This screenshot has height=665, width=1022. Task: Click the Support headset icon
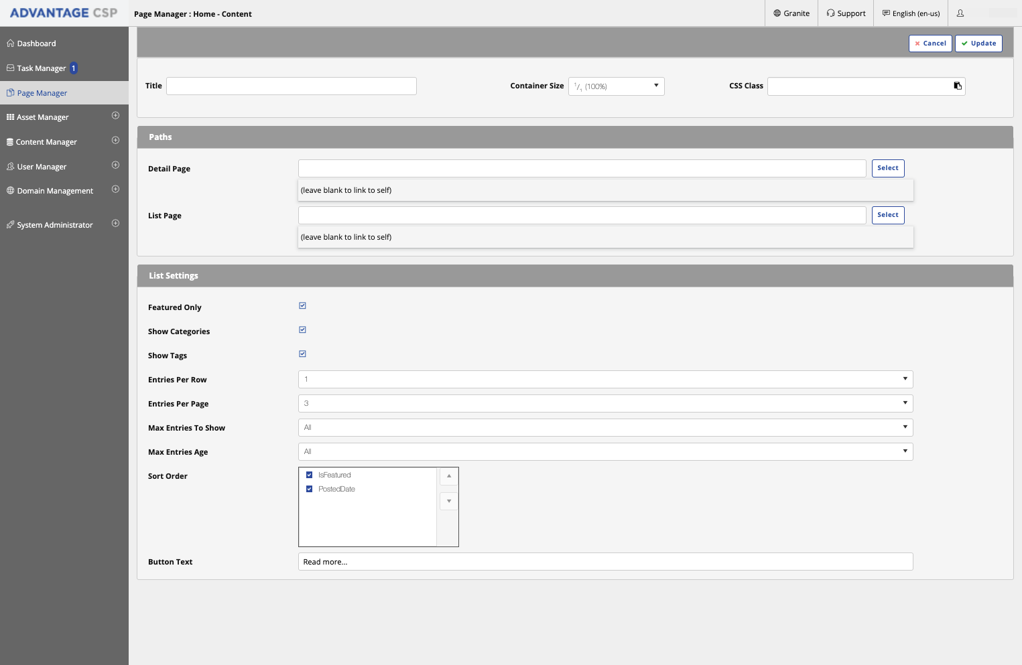tap(830, 13)
